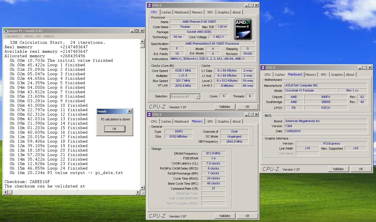Click the NB Frequency value 2642.0 MHz
Viewport: 376px width, 222px height.
(234, 141)
